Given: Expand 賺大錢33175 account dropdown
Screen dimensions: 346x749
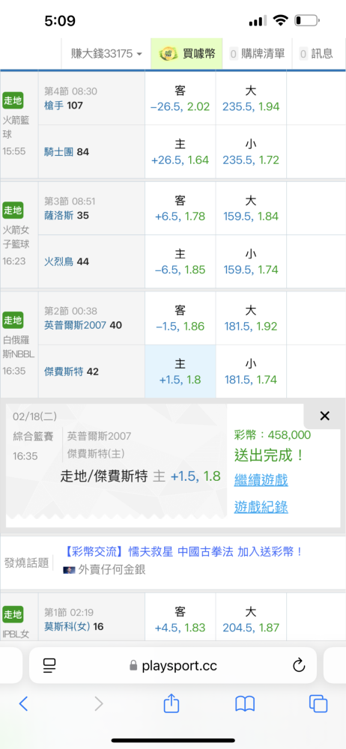Looking at the screenshot, I should pos(106,53).
